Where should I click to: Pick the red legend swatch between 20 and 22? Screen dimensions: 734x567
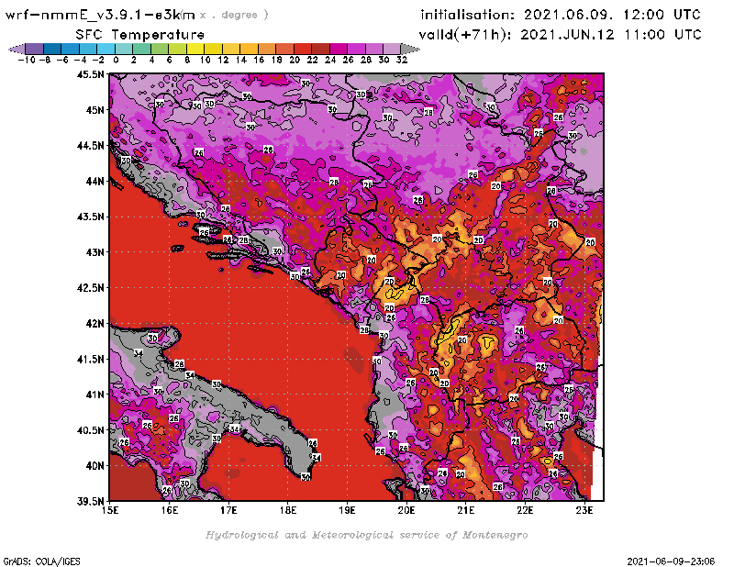coord(303,49)
